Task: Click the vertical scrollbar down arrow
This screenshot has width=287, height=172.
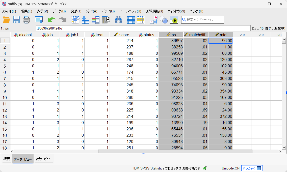Action: click(x=284, y=148)
